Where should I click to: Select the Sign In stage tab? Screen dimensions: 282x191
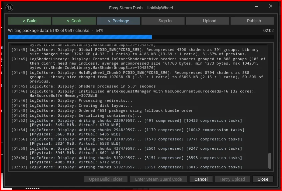pos(163,21)
